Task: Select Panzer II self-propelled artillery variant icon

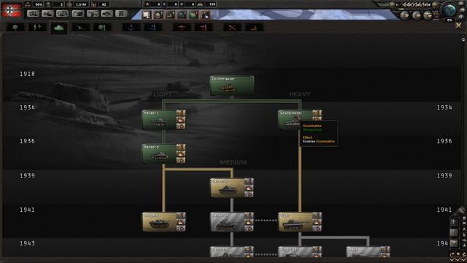Action: point(181,153)
